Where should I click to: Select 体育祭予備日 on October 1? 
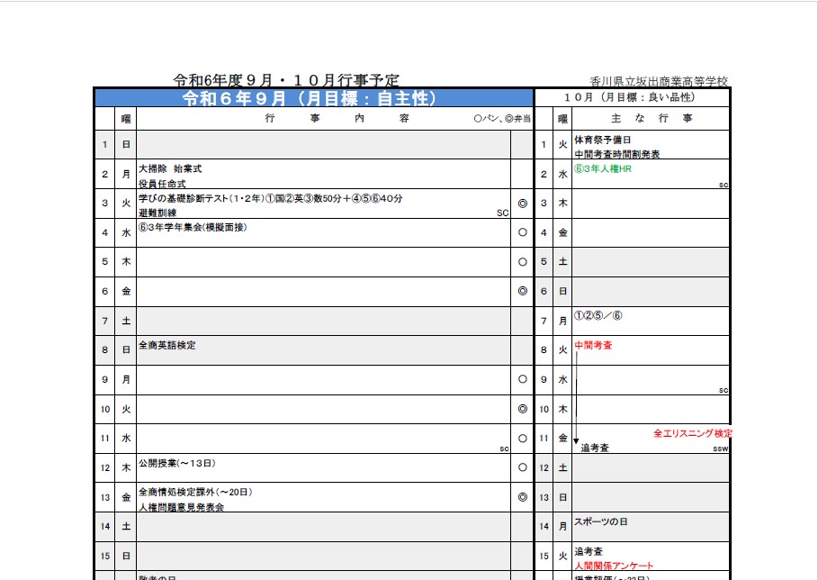pyautogui.click(x=603, y=140)
